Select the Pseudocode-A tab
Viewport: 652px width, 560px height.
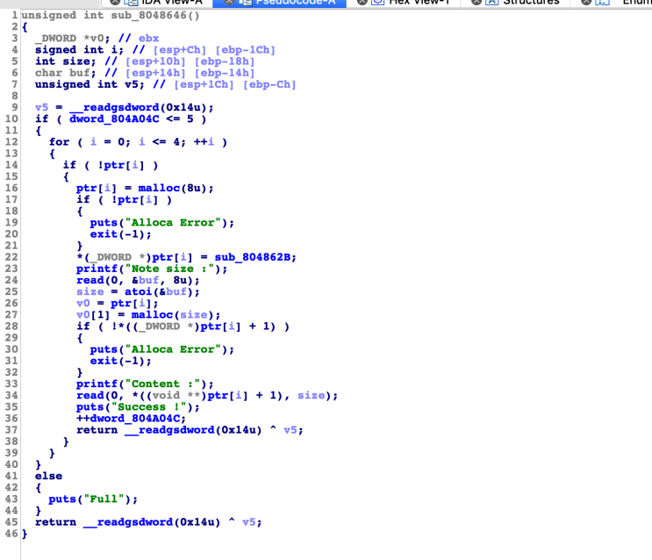tap(279, 3)
